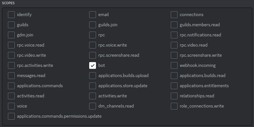Tick the connections scope checkbox
Viewport: 254px width, 127px height.
coord(174,15)
